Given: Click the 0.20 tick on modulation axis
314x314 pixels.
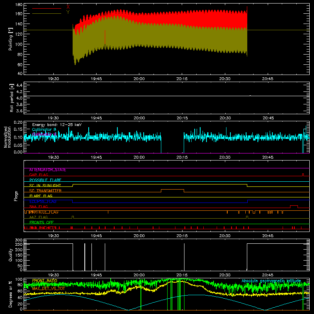Looking at the screenshot, I should [18, 122].
